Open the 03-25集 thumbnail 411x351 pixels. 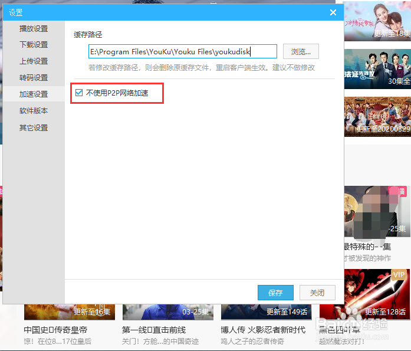[x=168, y=312]
